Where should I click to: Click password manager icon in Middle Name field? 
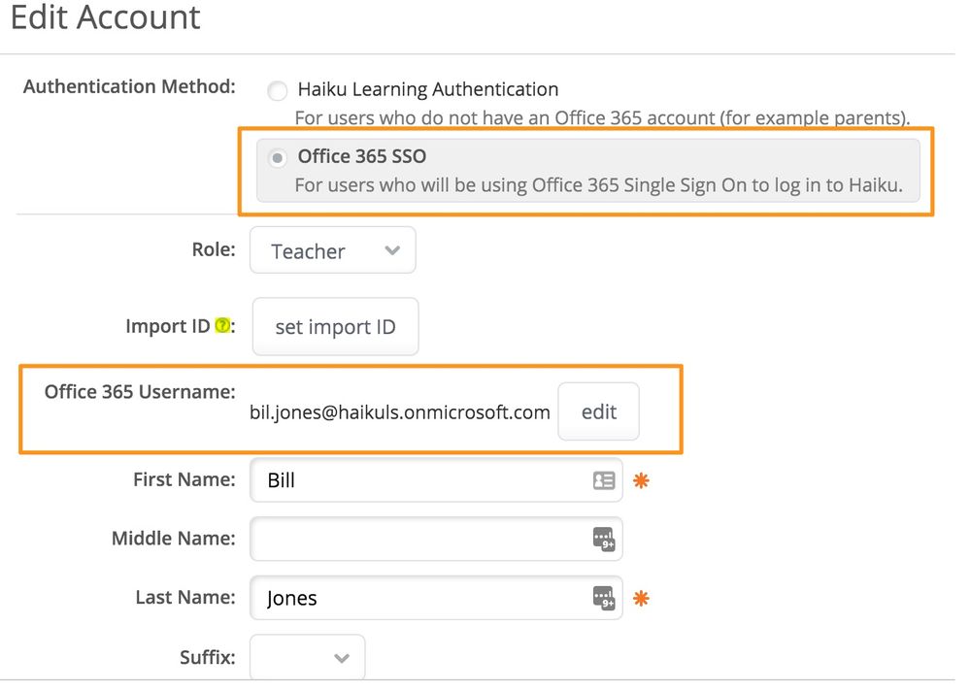(x=604, y=540)
